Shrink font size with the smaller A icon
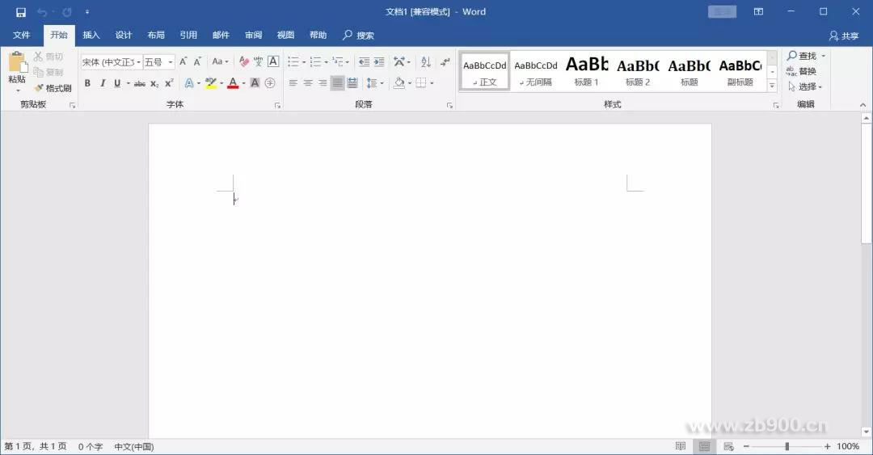Screen dimensions: 873x455 click(198, 61)
